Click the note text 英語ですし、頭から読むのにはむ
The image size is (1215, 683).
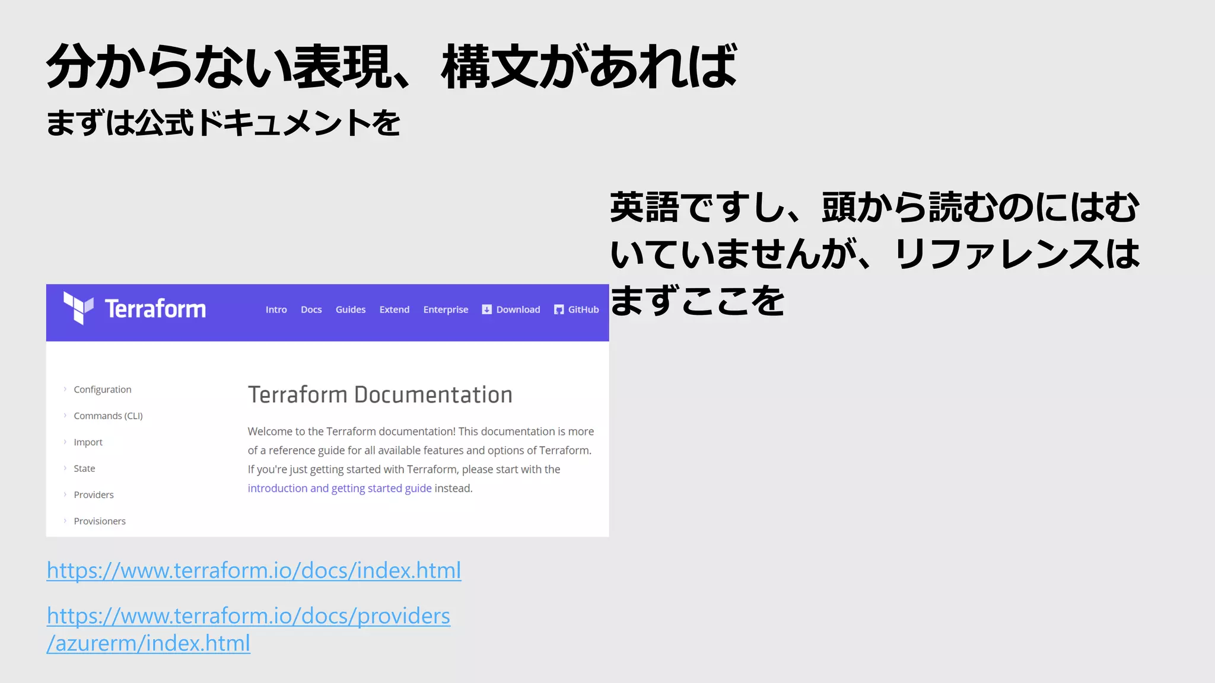coord(874,207)
